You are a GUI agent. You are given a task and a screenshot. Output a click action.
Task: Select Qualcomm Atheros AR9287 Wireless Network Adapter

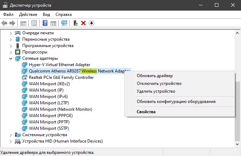pos(79,71)
